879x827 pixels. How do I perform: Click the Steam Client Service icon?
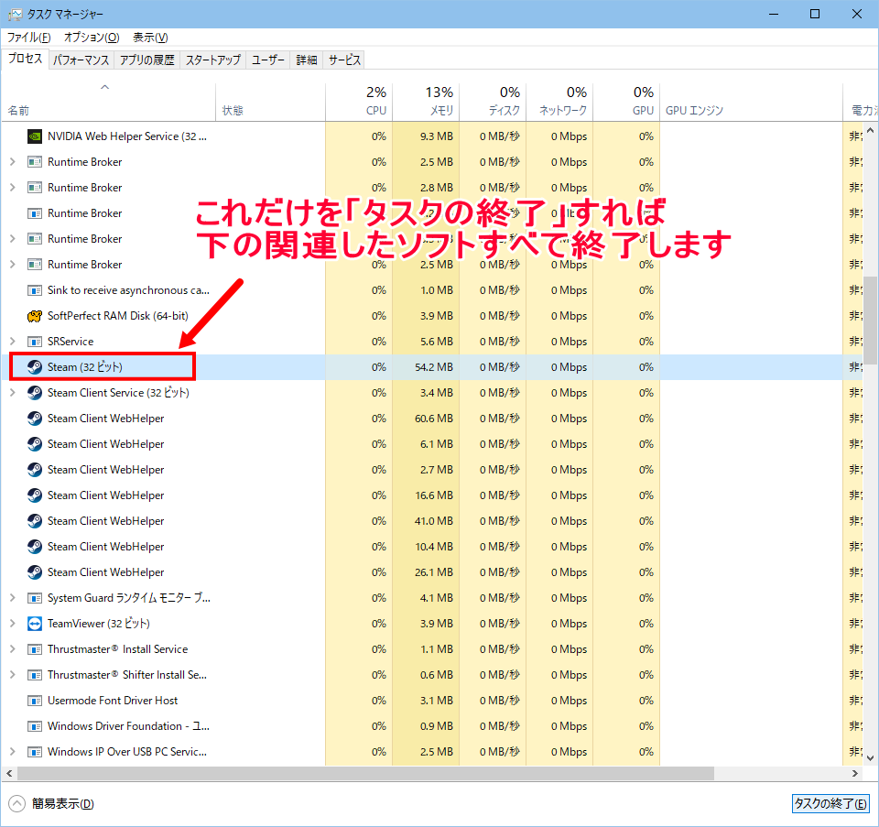pyautogui.click(x=35, y=393)
